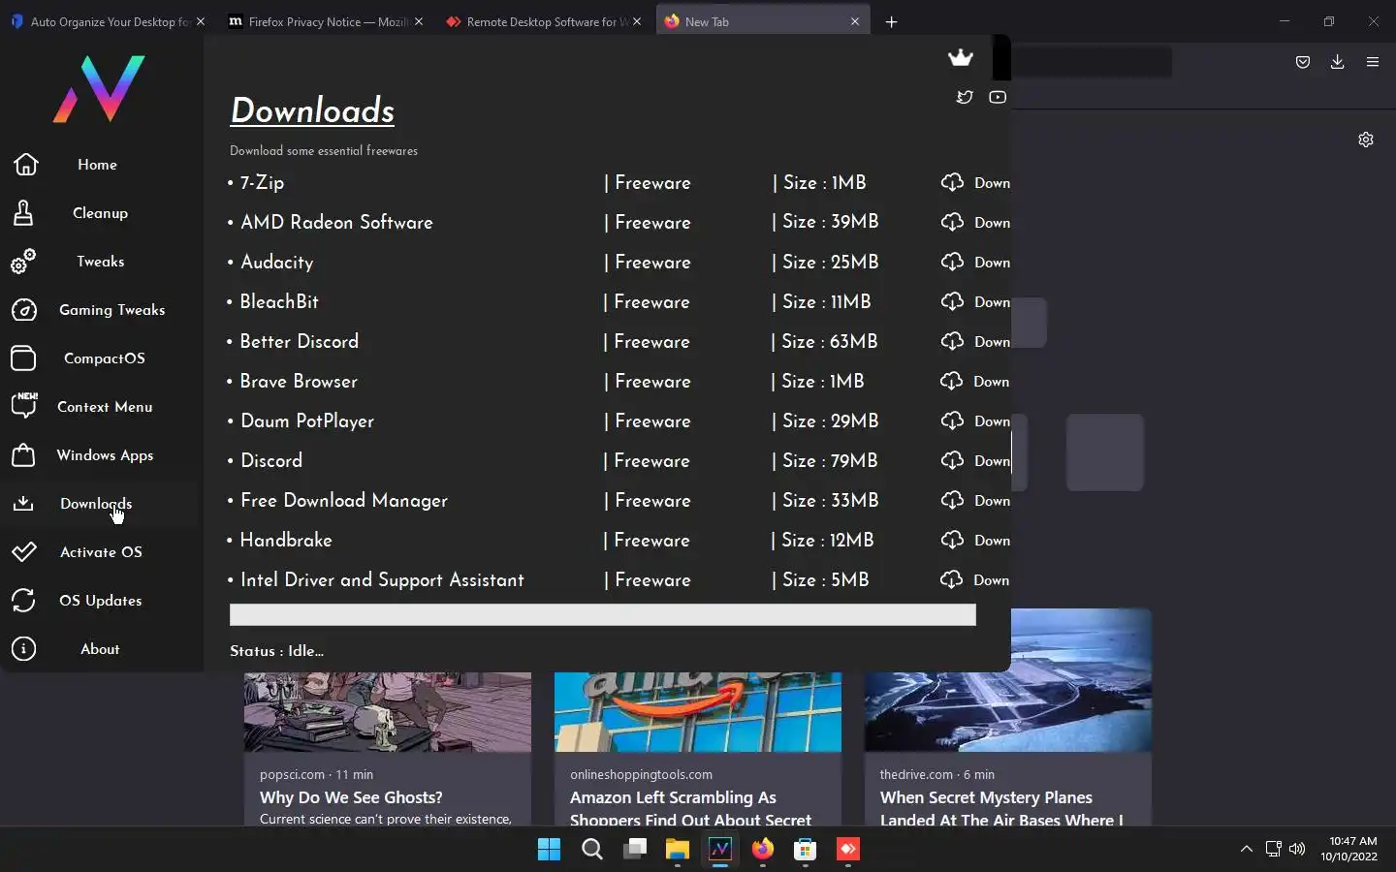Click the cloud download icon for Audacity
The height and width of the screenshot is (872, 1396).
point(952,262)
